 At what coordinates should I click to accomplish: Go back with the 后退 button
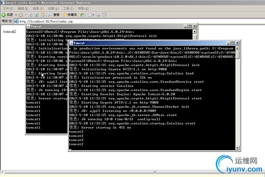[x=7, y=15]
